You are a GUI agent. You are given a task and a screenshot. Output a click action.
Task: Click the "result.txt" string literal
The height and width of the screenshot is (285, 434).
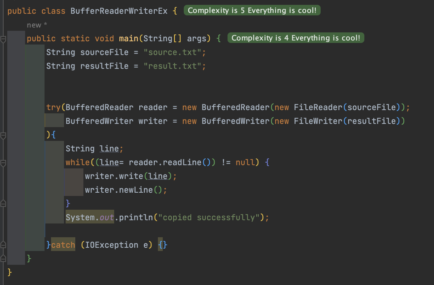[x=172, y=66]
